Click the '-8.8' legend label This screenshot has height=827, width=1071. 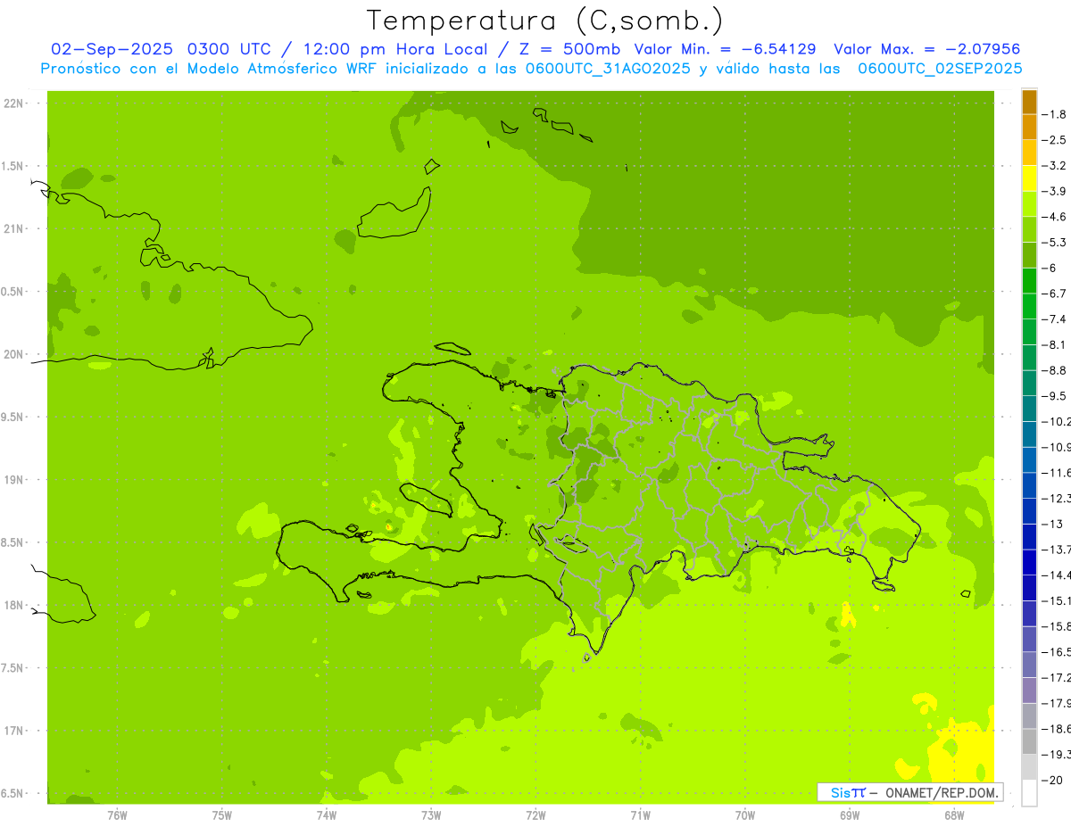point(1054,370)
